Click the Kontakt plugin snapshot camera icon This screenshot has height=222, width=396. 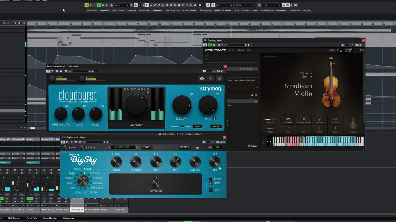coord(343,45)
